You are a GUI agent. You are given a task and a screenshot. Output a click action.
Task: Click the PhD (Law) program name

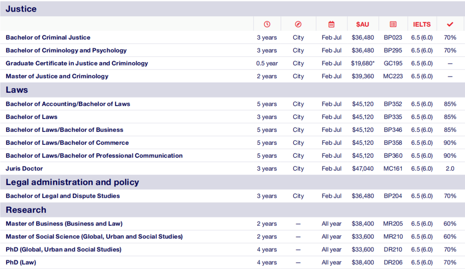(x=21, y=263)
